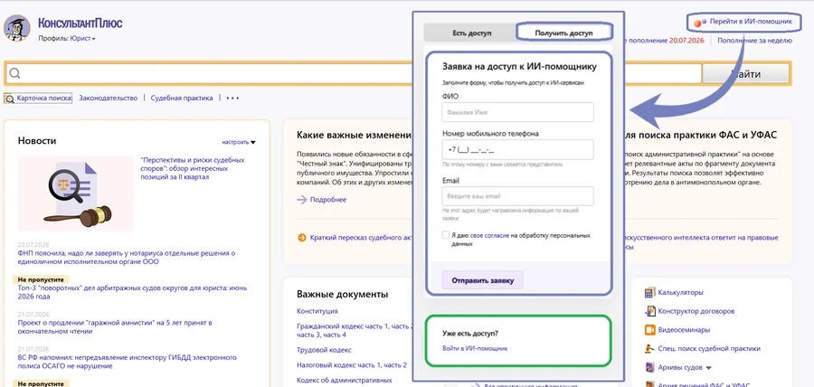Click the news illustration with gavel thumbnail
Screen dimensions: 814x387
point(75,193)
